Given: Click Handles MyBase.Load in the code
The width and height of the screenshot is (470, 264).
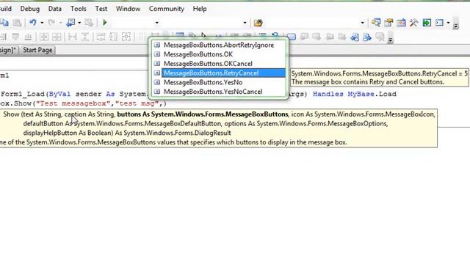Looking at the screenshot, I should click(355, 94).
